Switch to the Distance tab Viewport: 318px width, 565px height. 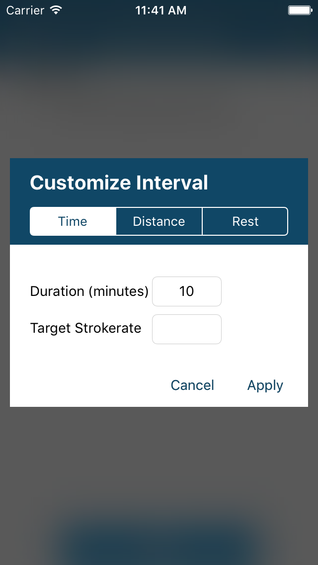pyautogui.click(x=159, y=221)
